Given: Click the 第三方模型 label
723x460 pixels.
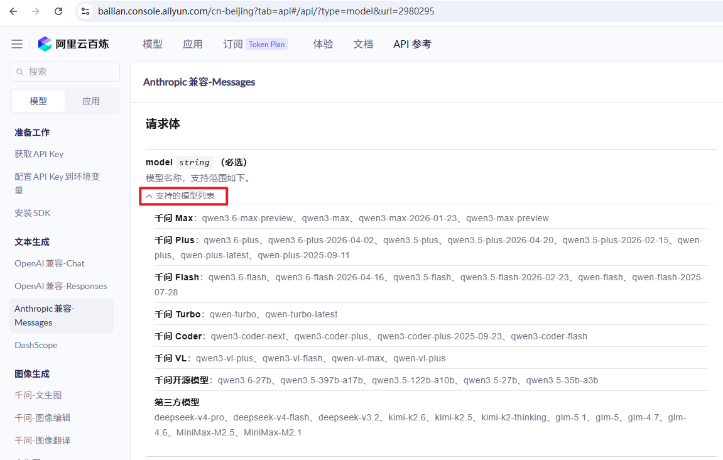Looking at the screenshot, I should pos(177,402).
